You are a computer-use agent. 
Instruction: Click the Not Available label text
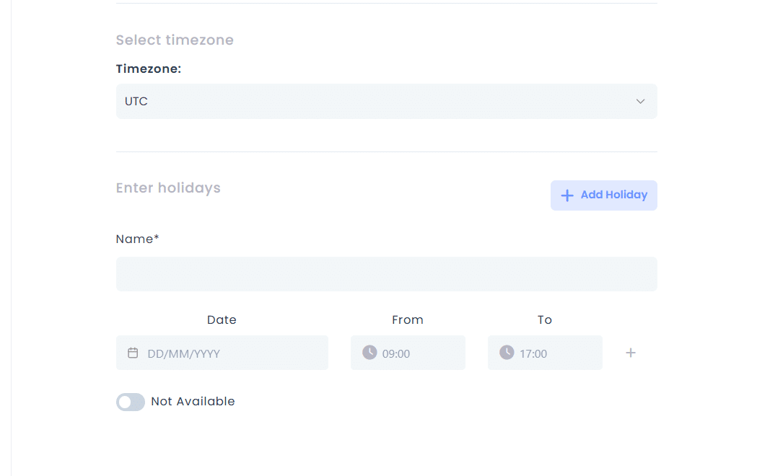pyautogui.click(x=193, y=402)
